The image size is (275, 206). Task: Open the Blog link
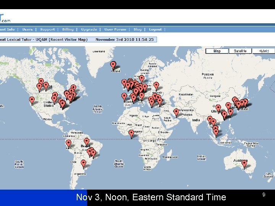(x=137, y=29)
